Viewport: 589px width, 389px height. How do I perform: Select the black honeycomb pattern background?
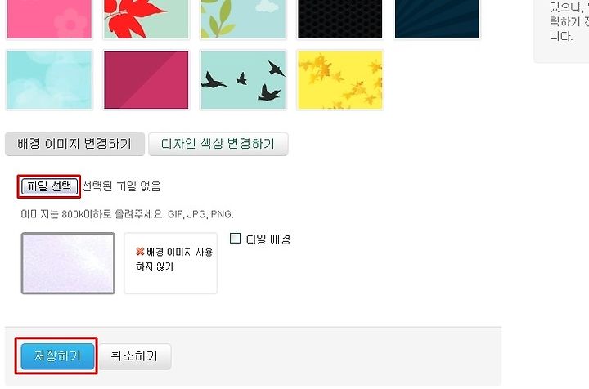pyautogui.click(x=340, y=19)
